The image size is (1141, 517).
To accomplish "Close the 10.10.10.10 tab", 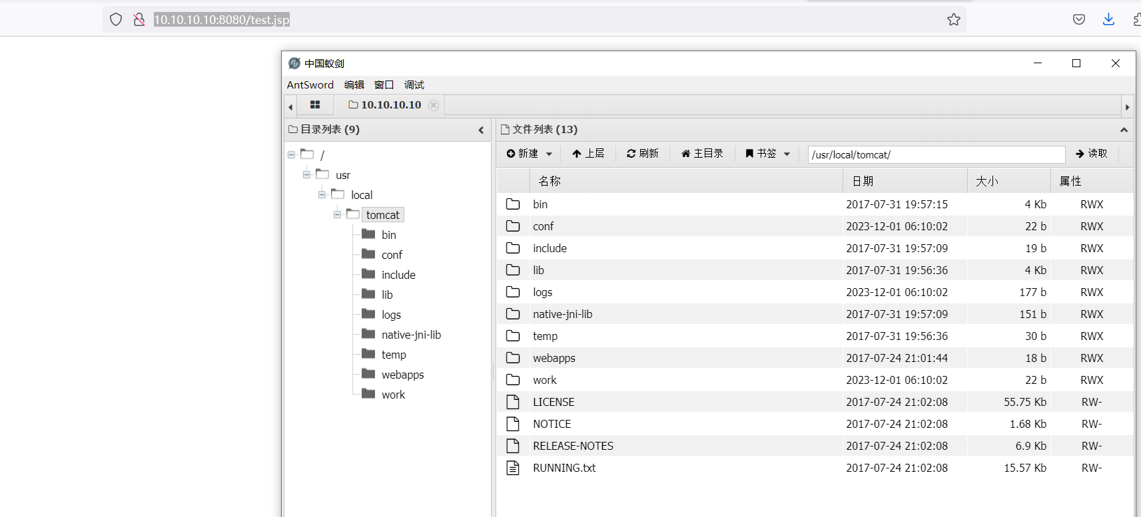I will coord(434,104).
